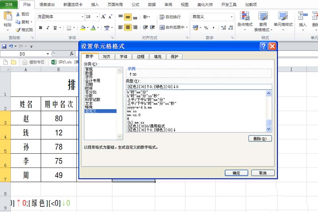Switch to the 边框 tab in the dialog
Screen dimensions: 318x212
coord(140,57)
